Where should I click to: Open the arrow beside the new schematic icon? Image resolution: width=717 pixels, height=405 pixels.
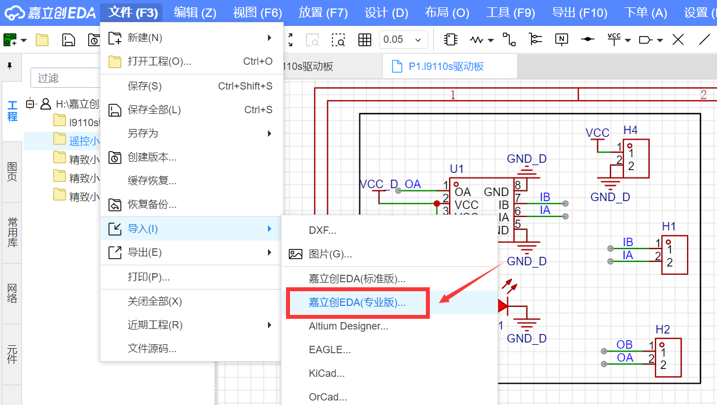[x=24, y=40]
